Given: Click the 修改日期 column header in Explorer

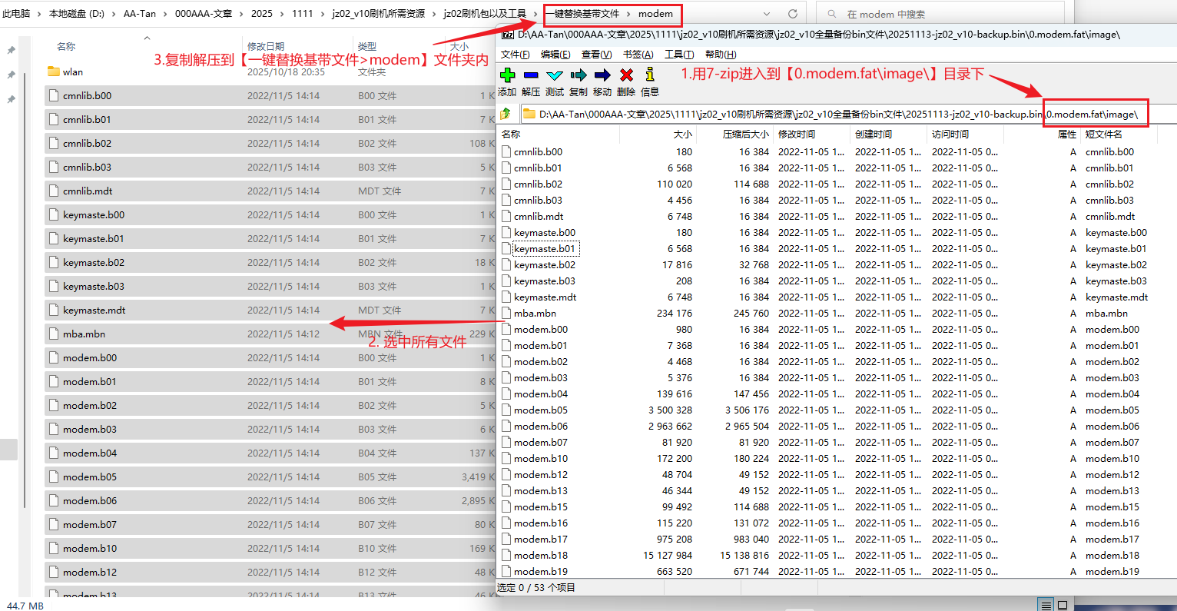Looking at the screenshot, I should click(x=266, y=46).
